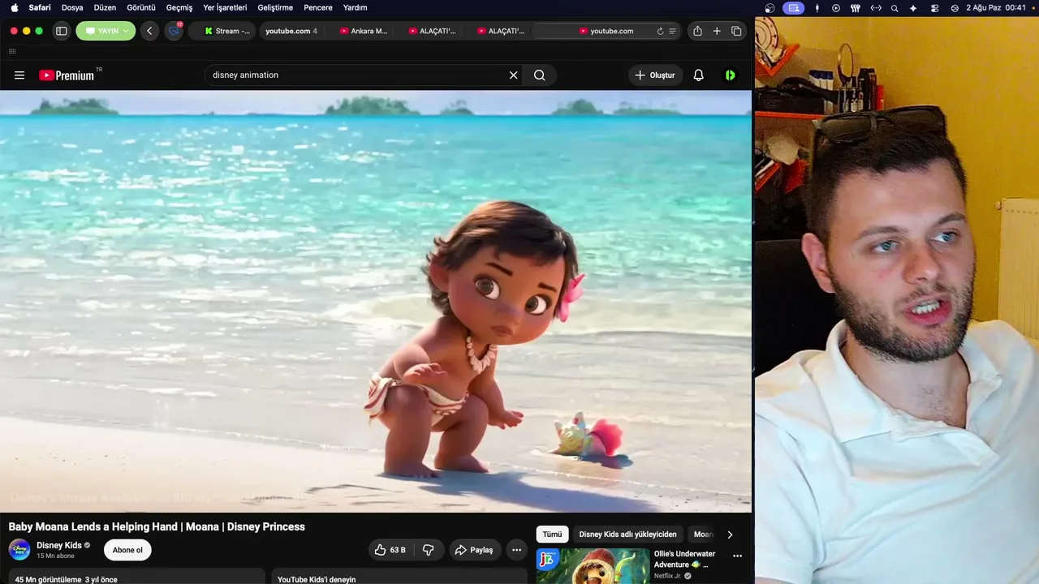The image size is (1039, 584).
Task: Open the Geliştirme menu
Action: 275,7
